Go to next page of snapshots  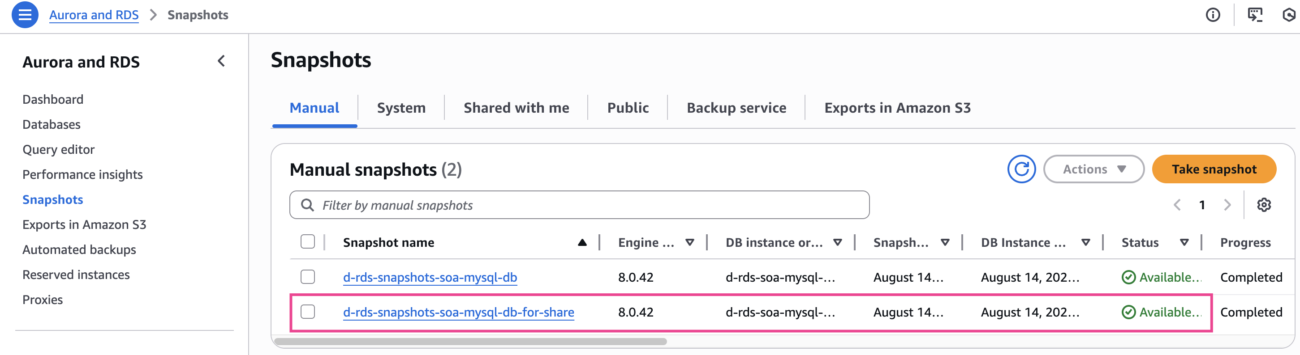[x=1227, y=205]
